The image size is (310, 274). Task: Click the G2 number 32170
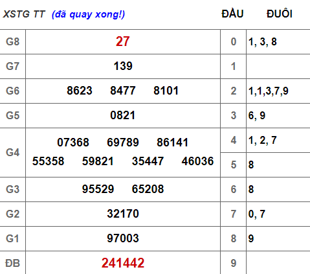click(123, 214)
